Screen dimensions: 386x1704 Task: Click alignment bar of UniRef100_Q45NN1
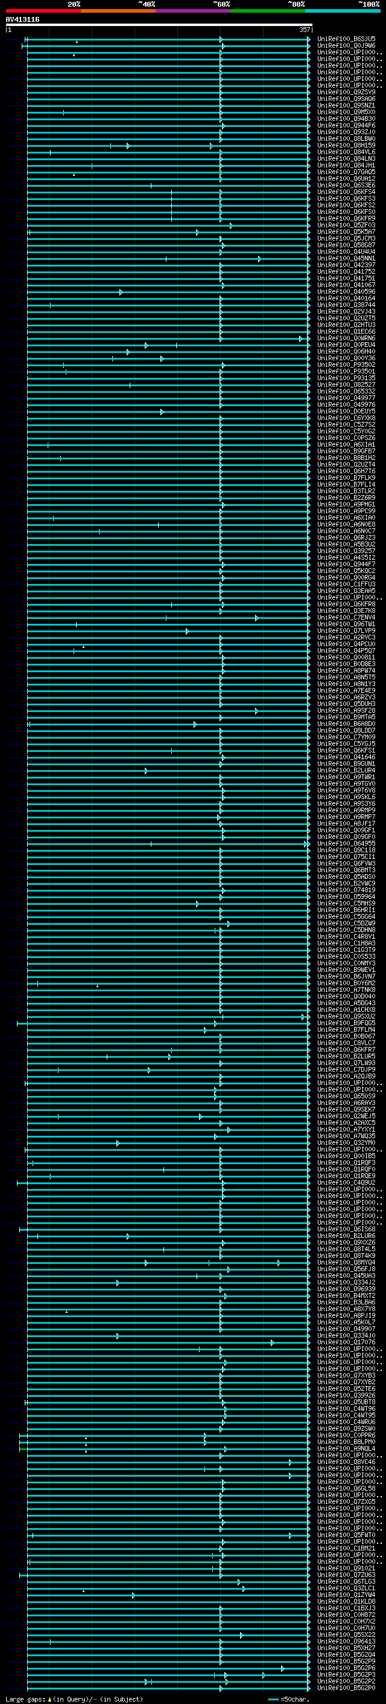point(168,259)
